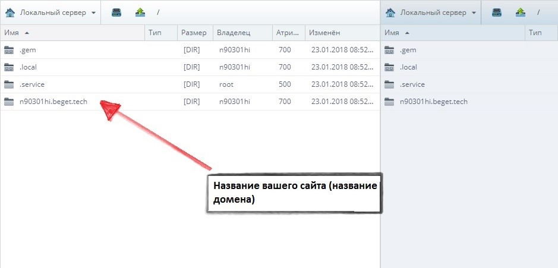This screenshot has width=558, height=268.
Task: Click the .local folder icon in left panel
Action: point(9,67)
